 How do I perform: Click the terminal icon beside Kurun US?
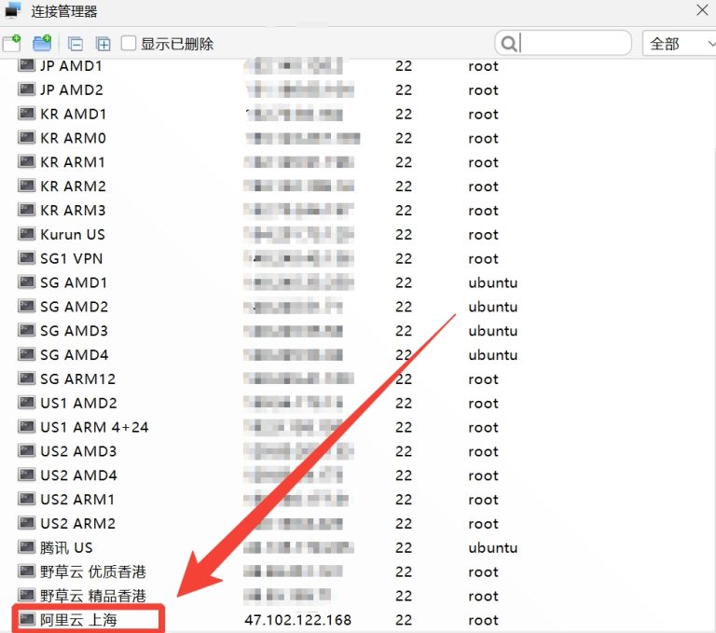(x=26, y=235)
